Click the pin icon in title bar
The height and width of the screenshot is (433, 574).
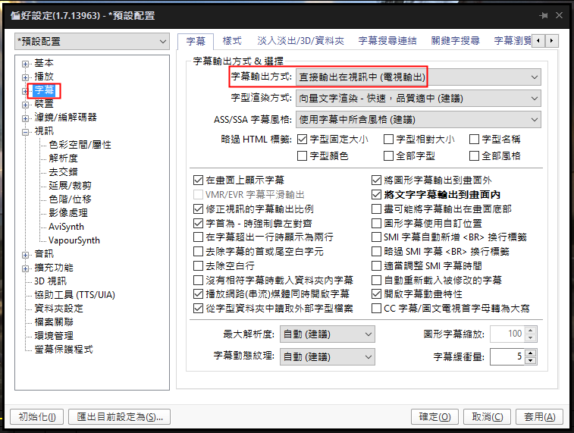(544, 15)
